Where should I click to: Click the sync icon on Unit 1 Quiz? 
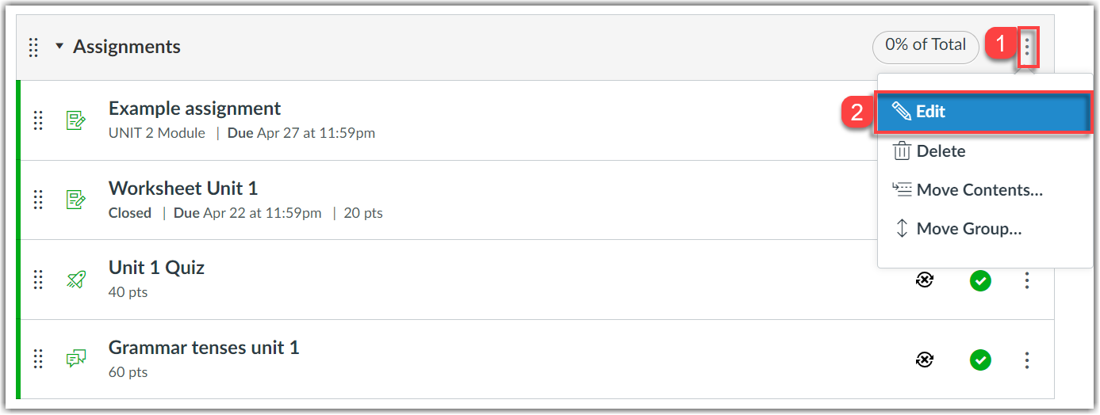[924, 280]
